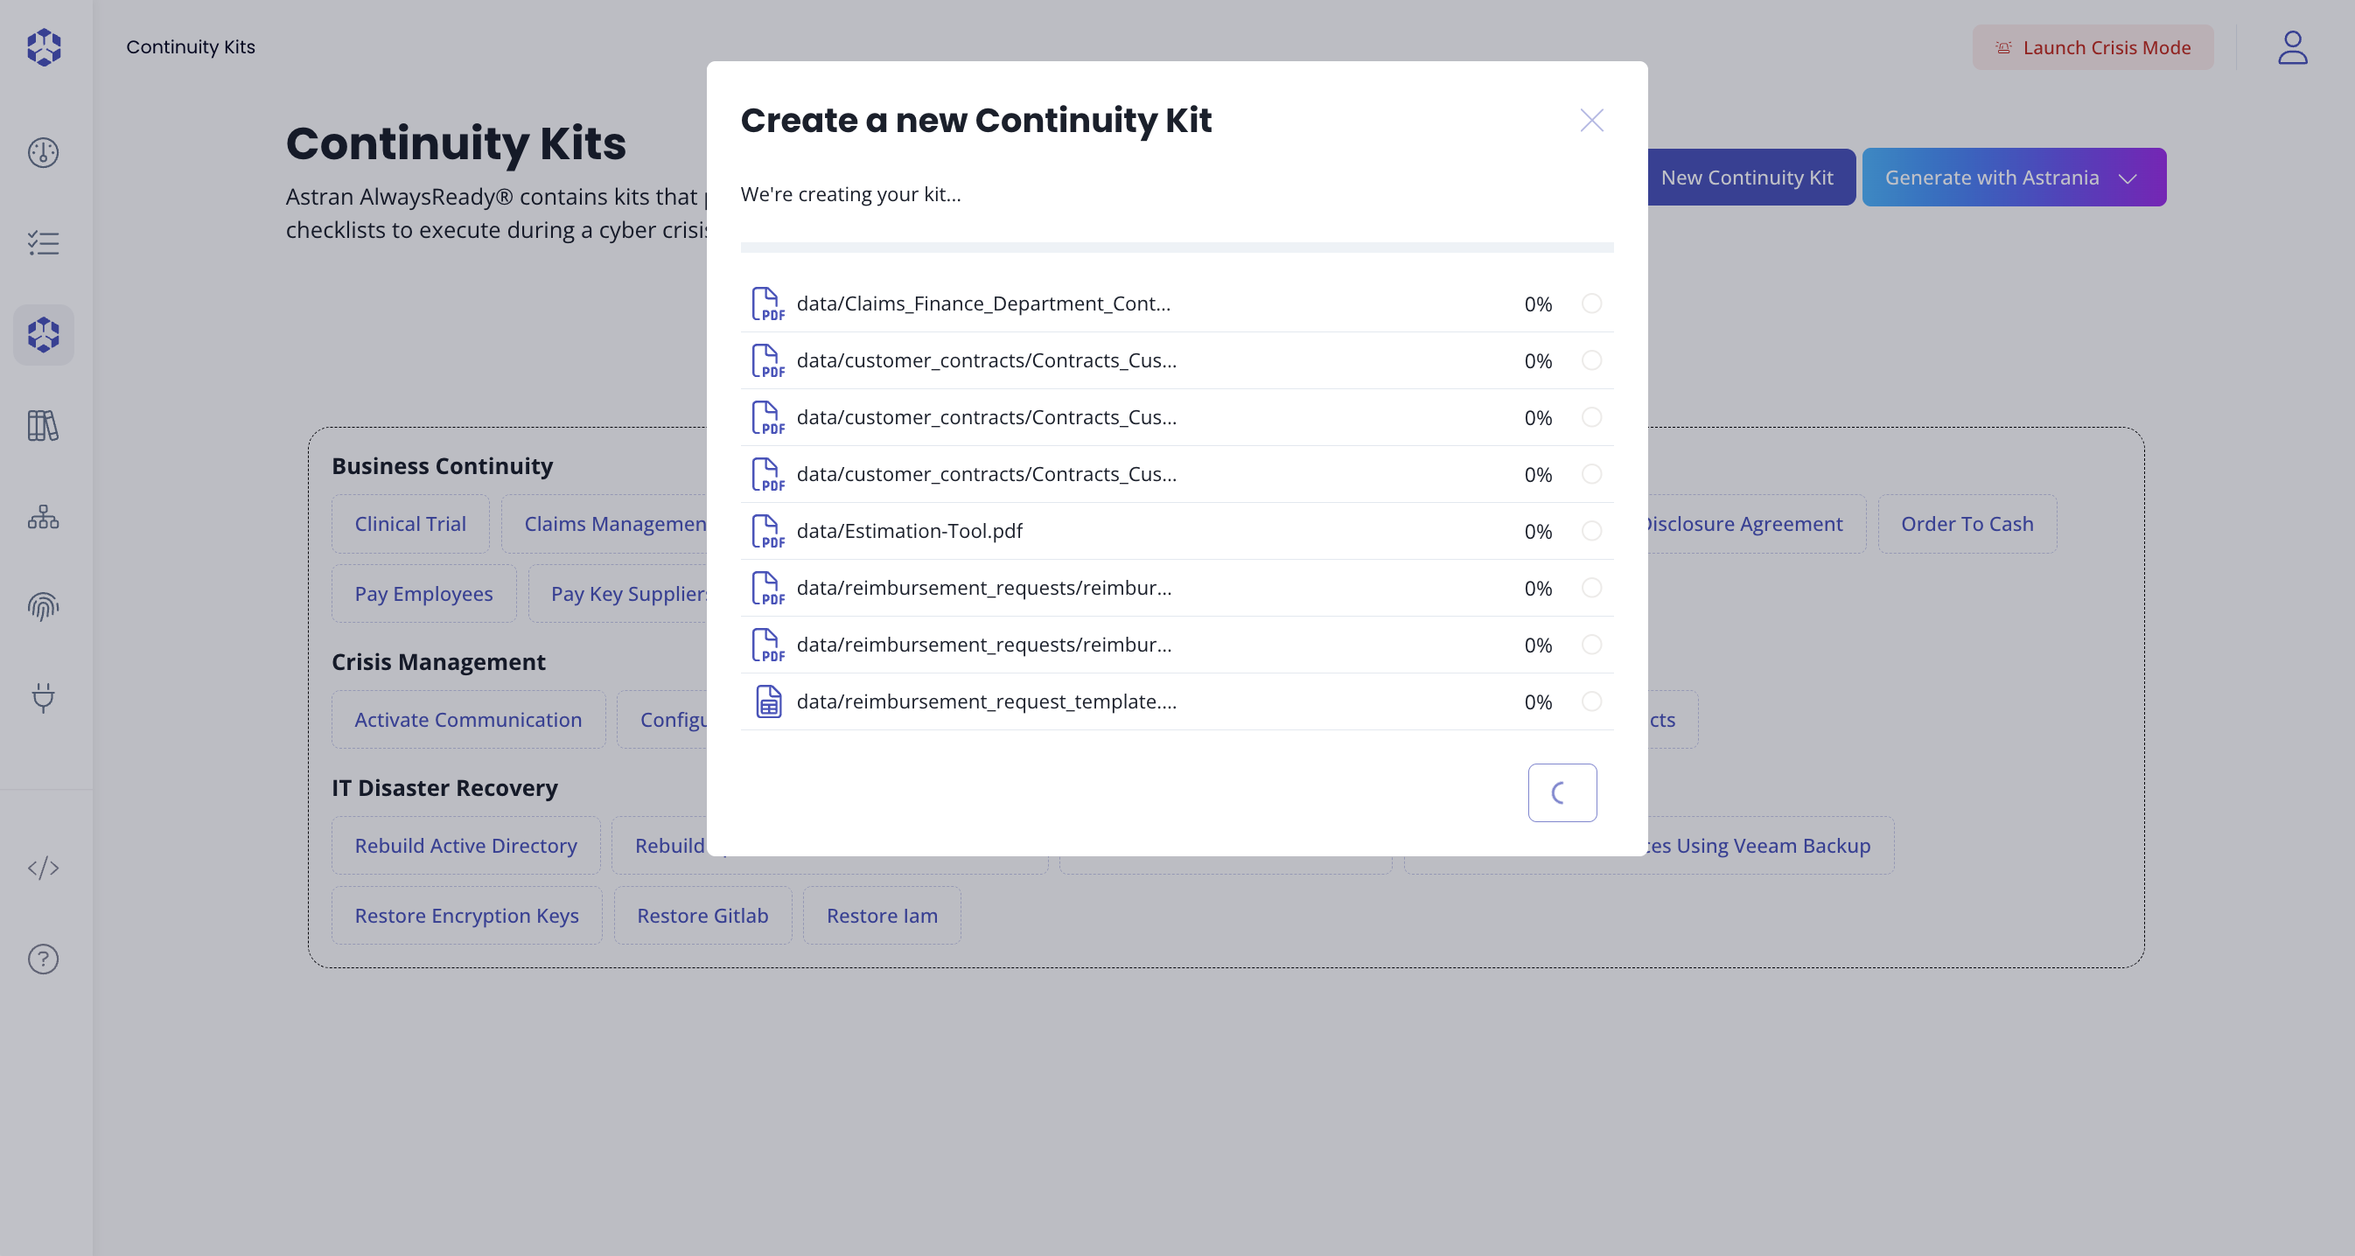Open the Rebuild Active Directory kit
2355x1256 pixels.
(x=466, y=845)
